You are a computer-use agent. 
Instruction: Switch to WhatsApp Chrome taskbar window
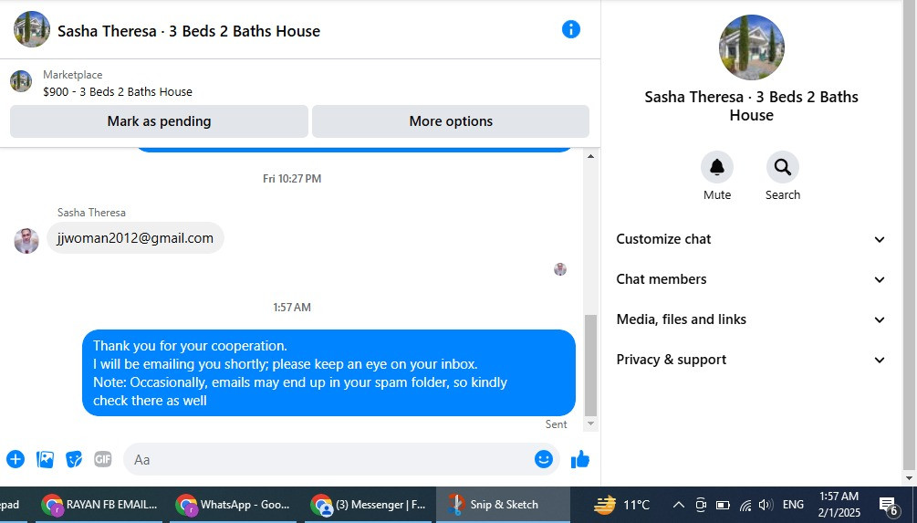[x=234, y=504]
